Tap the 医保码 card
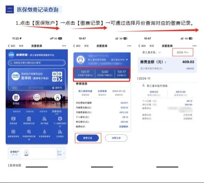 [37, 80]
